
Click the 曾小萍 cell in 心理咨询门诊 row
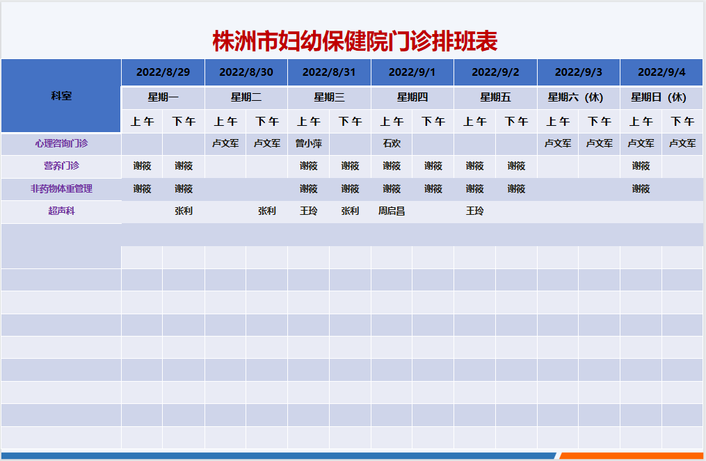point(308,144)
